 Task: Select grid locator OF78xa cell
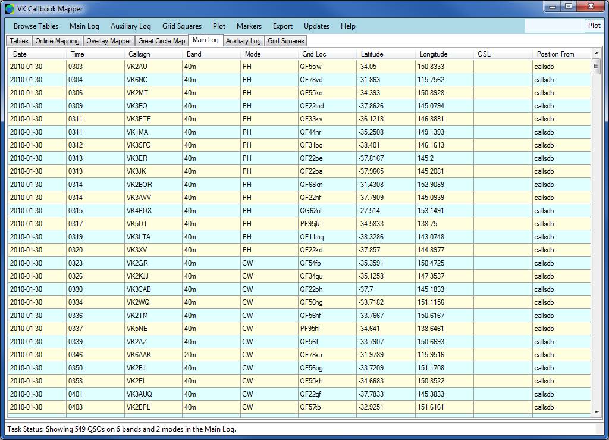click(x=328, y=354)
